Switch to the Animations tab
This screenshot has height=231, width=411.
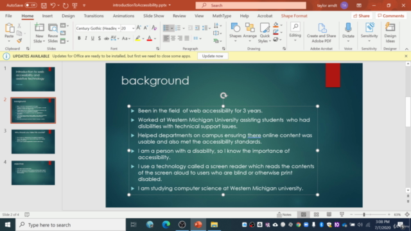123,16
